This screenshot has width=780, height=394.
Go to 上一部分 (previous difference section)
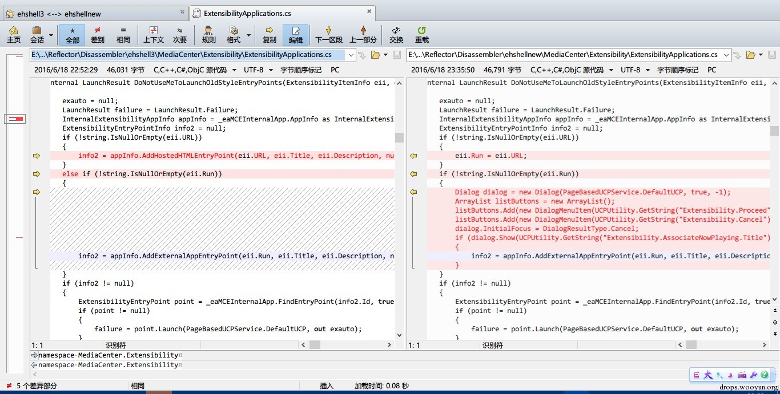[363, 35]
